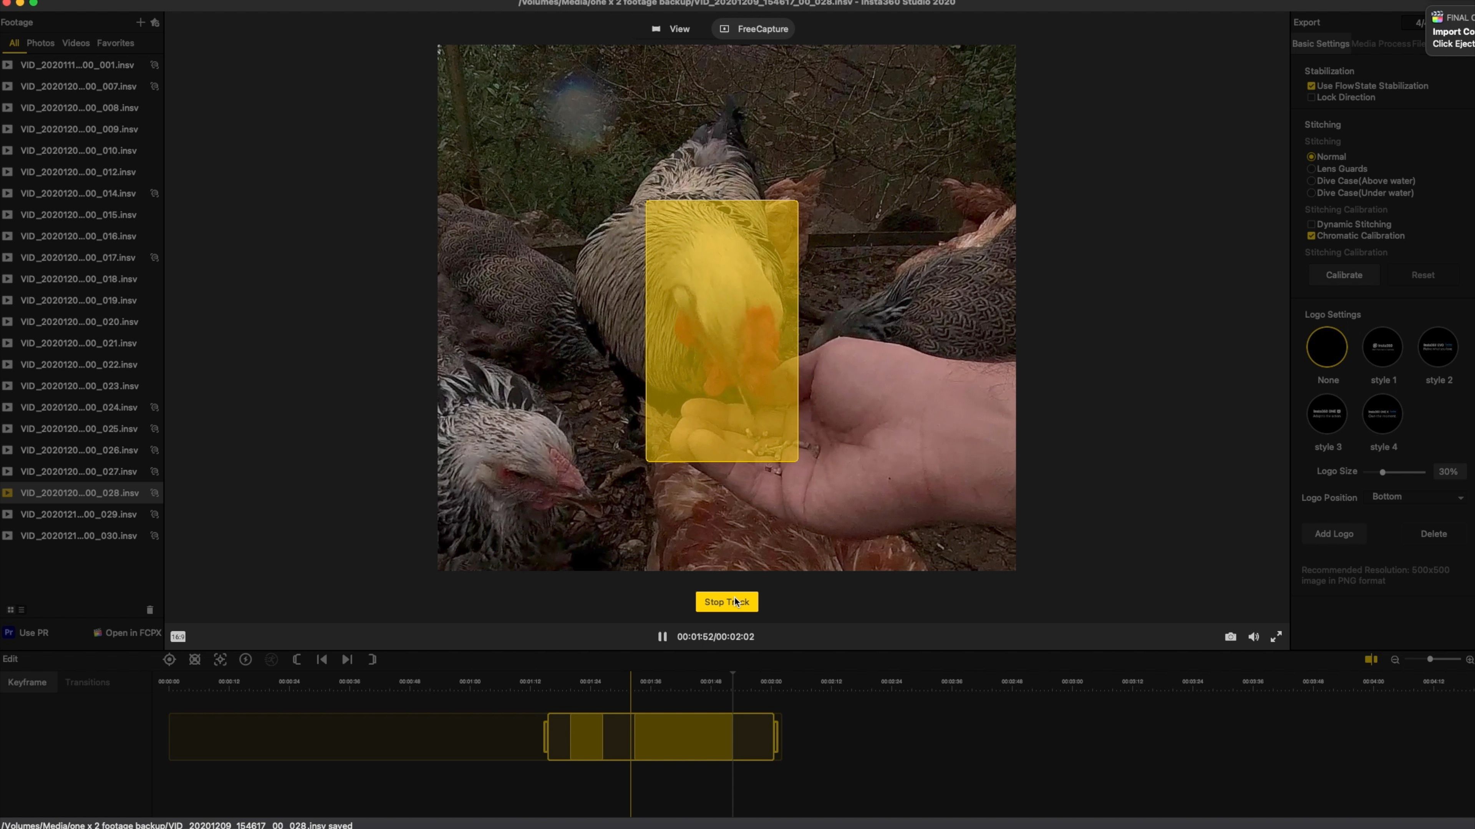Click Delete logo button

click(x=1433, y=534)
